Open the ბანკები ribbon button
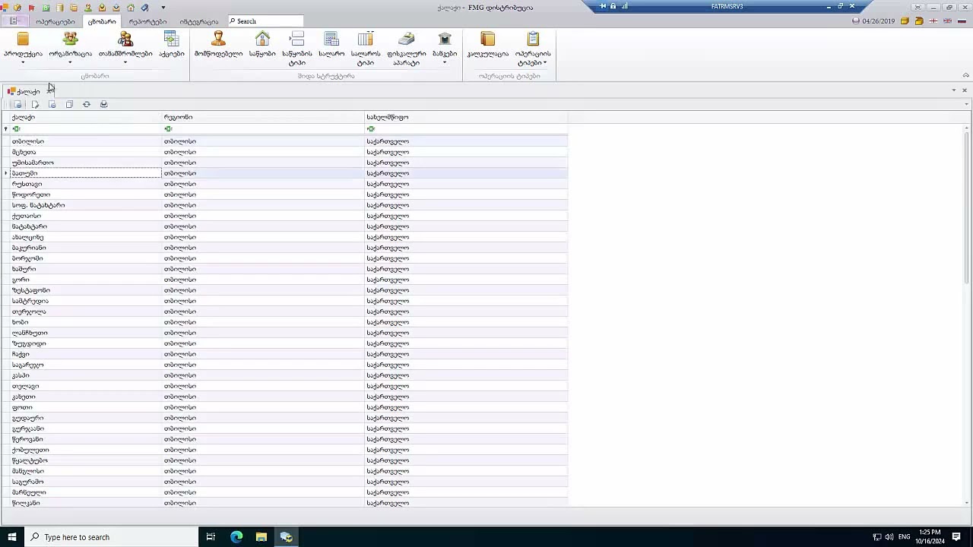973x547 pixels. click(445, 46)
